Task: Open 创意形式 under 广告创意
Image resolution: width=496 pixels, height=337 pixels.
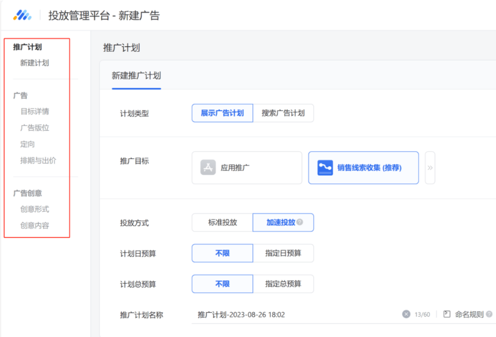Action: [x=35, y=209]
